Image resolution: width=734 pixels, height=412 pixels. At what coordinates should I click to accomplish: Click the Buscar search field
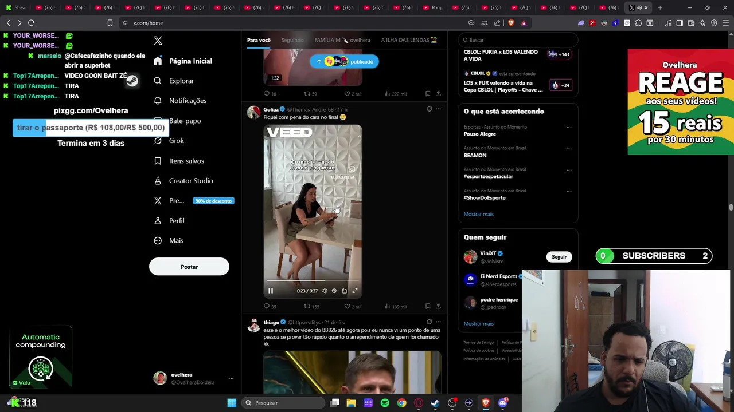click(x=518, y=40)
